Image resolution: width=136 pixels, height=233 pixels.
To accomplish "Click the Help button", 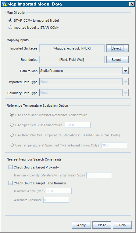I will coord(122,225).
